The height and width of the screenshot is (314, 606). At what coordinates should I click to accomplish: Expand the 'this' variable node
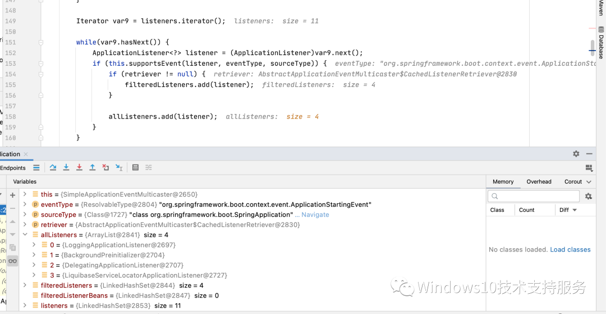(x=25, y=194)
